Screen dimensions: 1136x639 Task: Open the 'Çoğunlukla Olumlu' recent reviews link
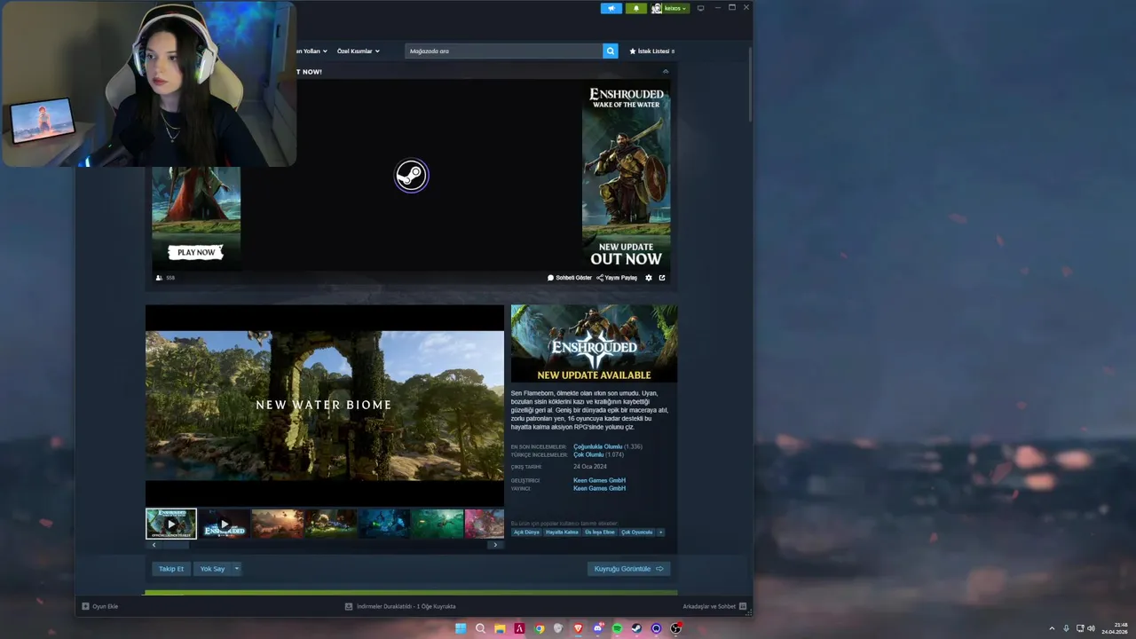coord(597,446)
